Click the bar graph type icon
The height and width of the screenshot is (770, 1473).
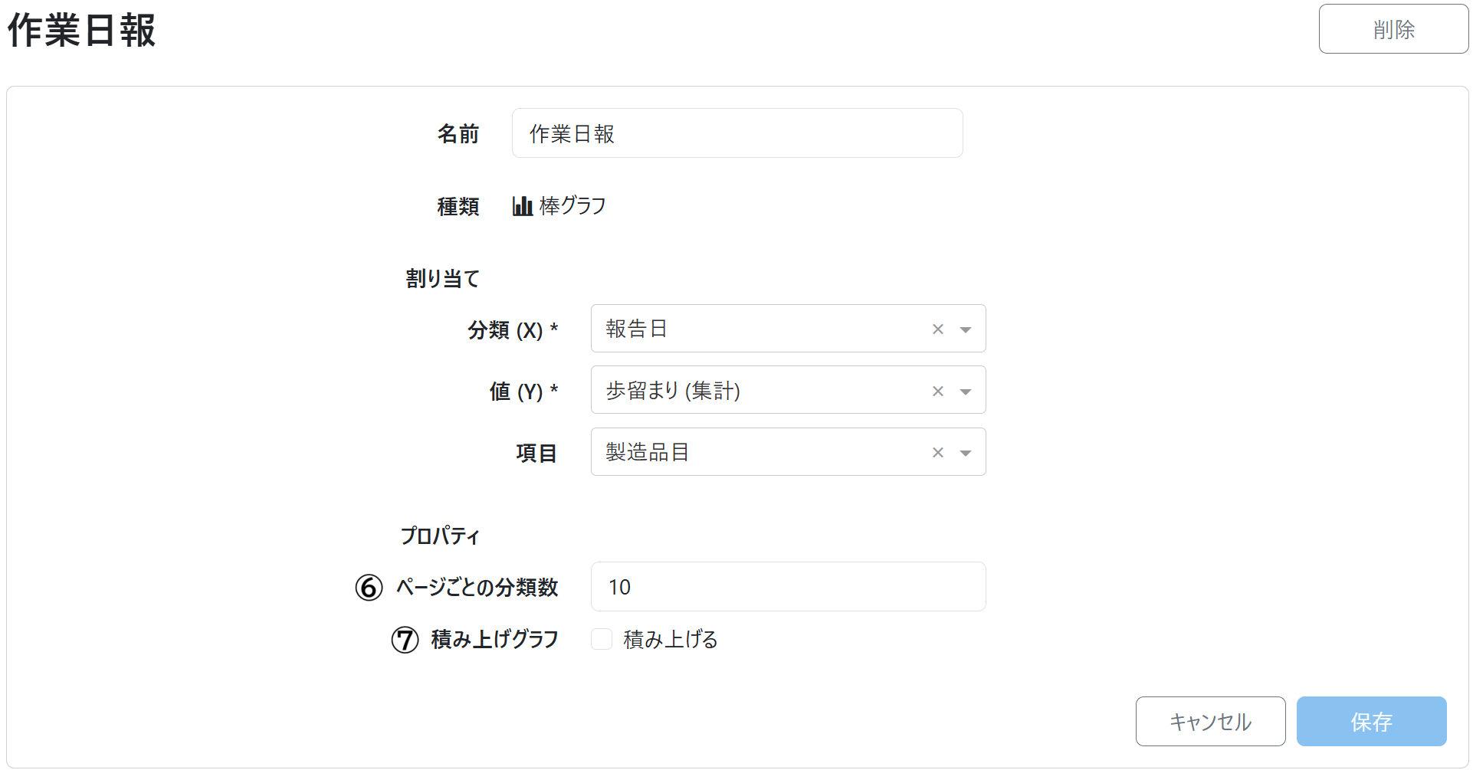pos(522,206)
